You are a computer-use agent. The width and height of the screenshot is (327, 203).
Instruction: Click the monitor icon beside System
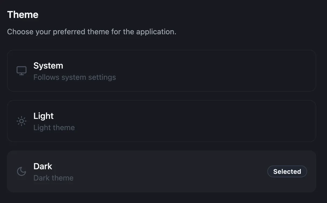(x=22, y=71)
